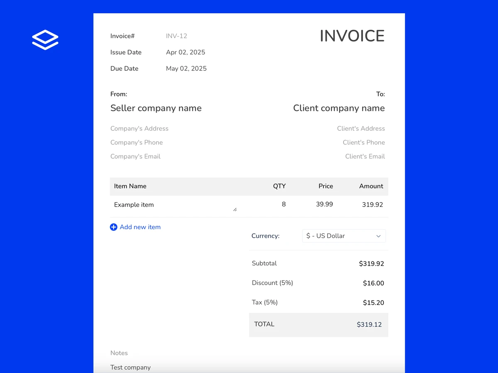Click the Client's Email field
This screenshot has height=373, width=498.
click(365, 156)
